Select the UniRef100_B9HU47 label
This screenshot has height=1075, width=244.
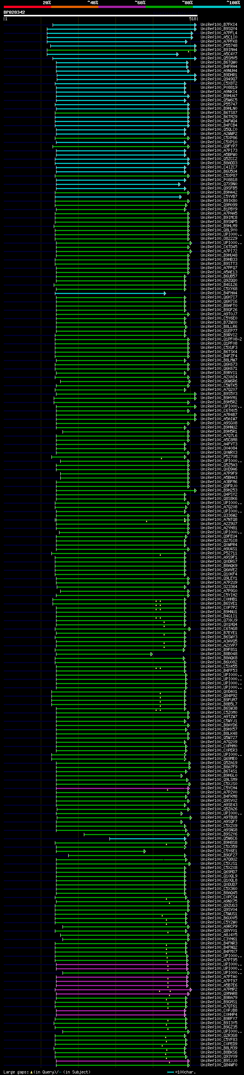[x=219, y=96]
